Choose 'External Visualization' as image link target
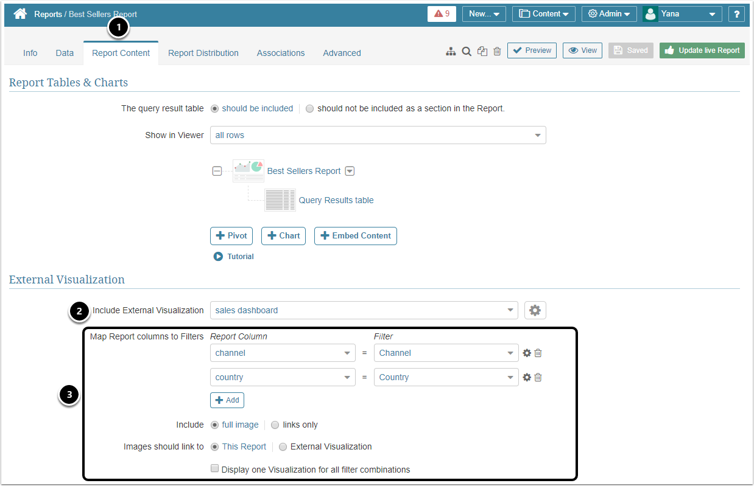This screenshot has height=486, width=754. point(283,447)
